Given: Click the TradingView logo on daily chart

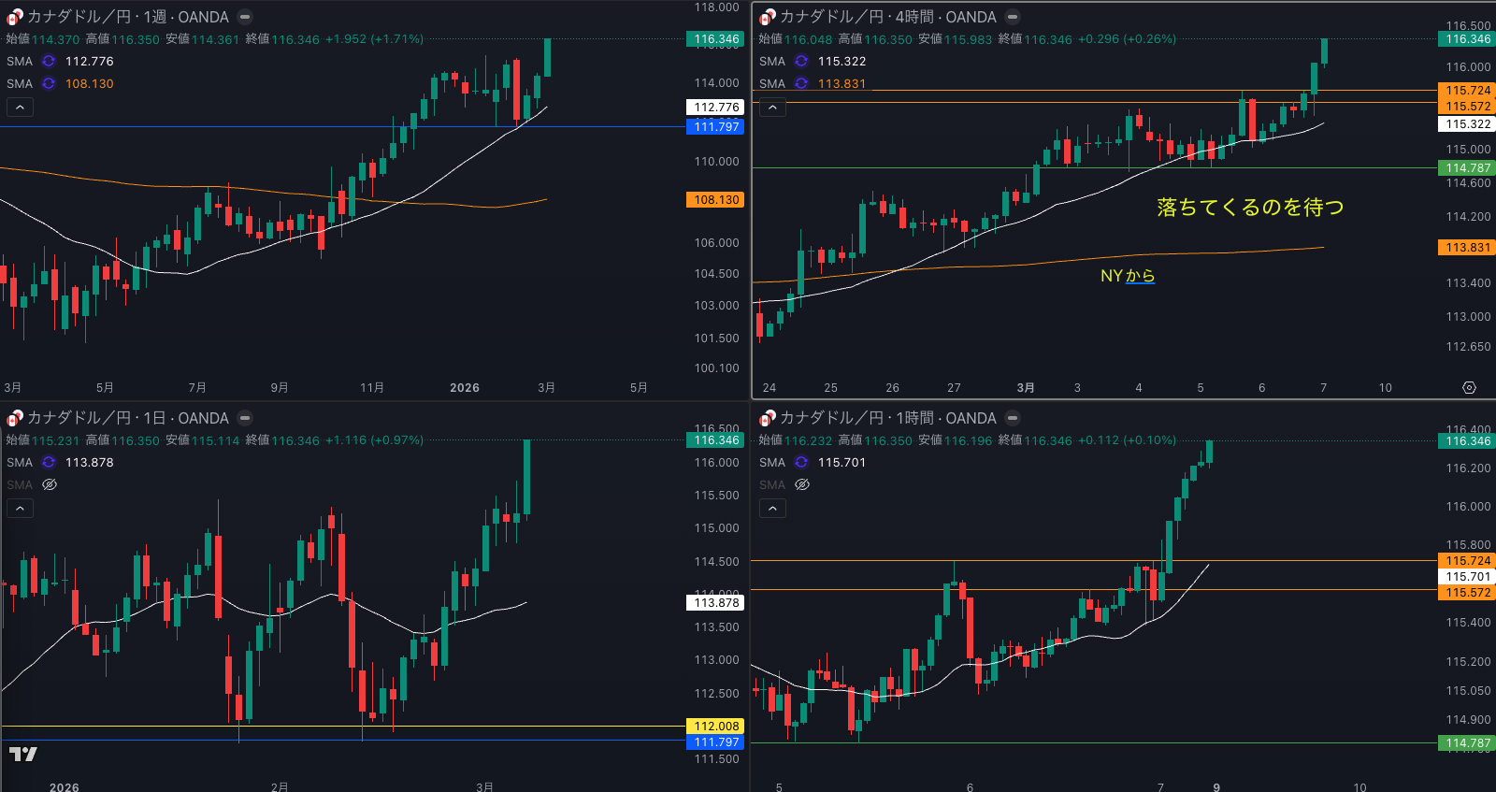Looking at the screenshot, I should 23,754.
